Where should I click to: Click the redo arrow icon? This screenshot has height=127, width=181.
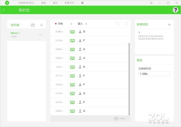click(x=126, y=23)
